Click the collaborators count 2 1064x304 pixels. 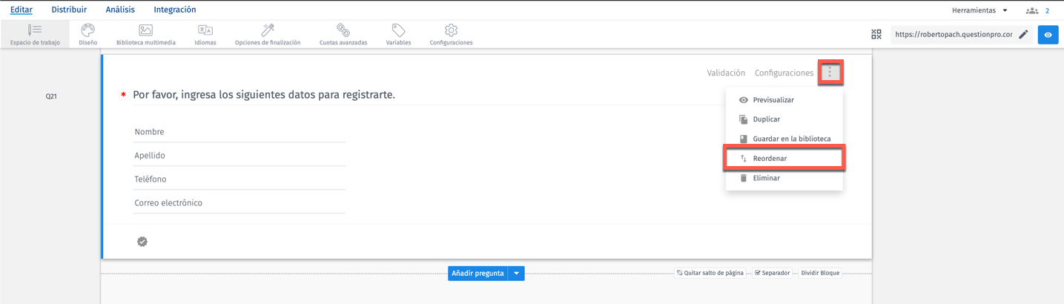pyautogui.click(x=1047, y=11)
